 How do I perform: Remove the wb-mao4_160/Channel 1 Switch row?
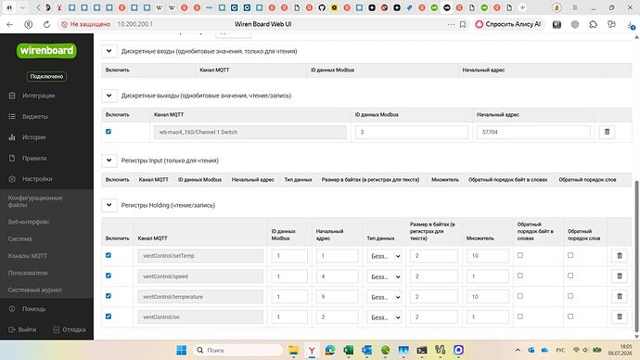pyautogui.click(x=607, y=132)
